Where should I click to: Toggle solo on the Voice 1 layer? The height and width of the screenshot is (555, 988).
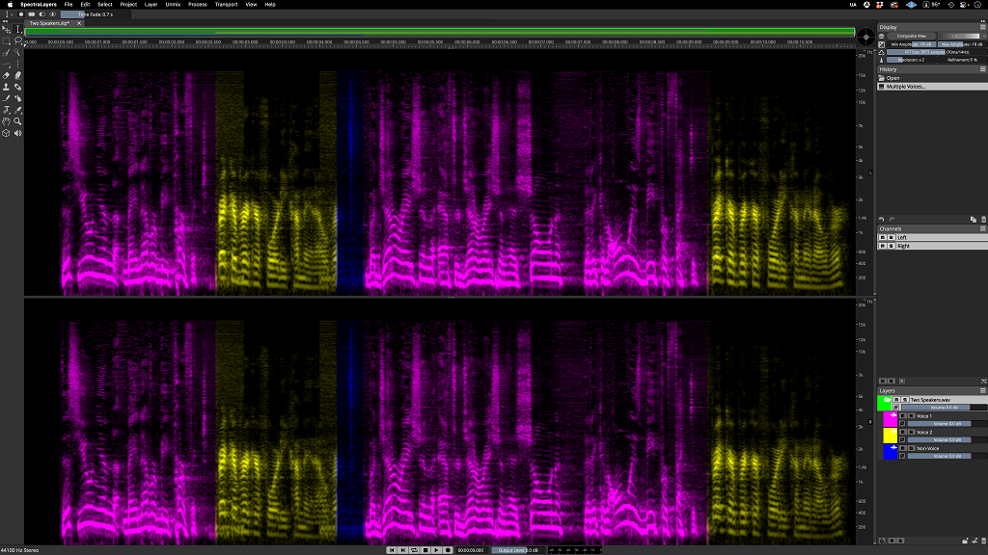[911, 416]
